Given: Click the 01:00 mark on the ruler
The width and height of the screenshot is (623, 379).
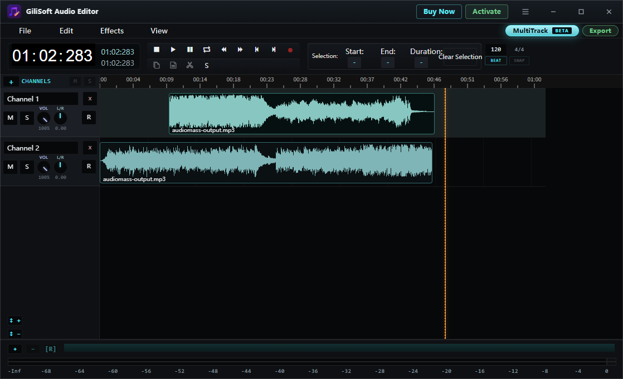Looking at the screenshot, I should point(534,80).
